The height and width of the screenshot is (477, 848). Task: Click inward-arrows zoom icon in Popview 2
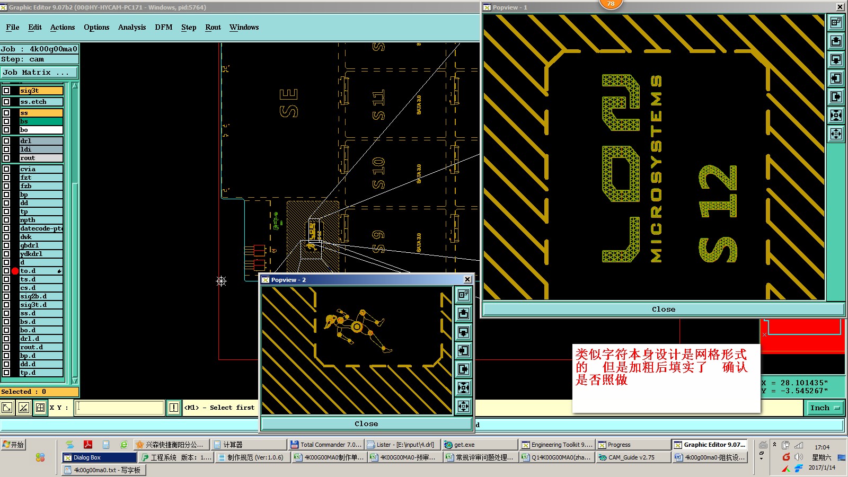click(463, 387)
